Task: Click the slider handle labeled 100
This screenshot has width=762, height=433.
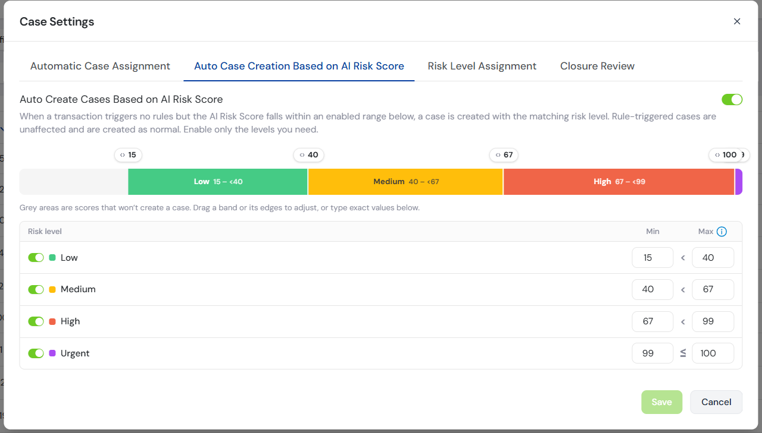Action: pyautogui.click(x=726, y=155)
